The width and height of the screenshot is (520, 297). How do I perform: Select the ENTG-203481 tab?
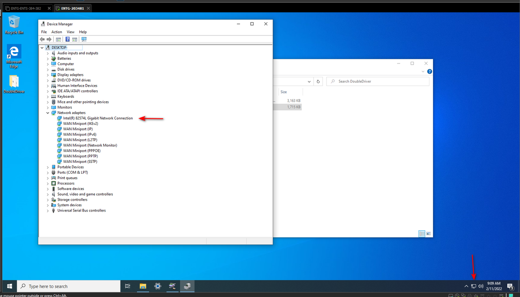(x=73, y=9)
